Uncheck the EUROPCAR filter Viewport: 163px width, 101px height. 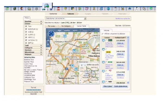pyautogui.click(x=26, y=29)
